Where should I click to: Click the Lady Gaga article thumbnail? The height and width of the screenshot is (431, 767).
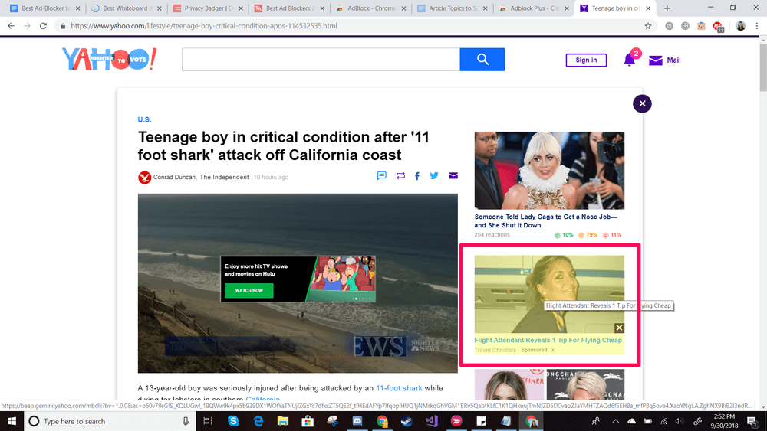pyautogui.click(x=549, y=171)
